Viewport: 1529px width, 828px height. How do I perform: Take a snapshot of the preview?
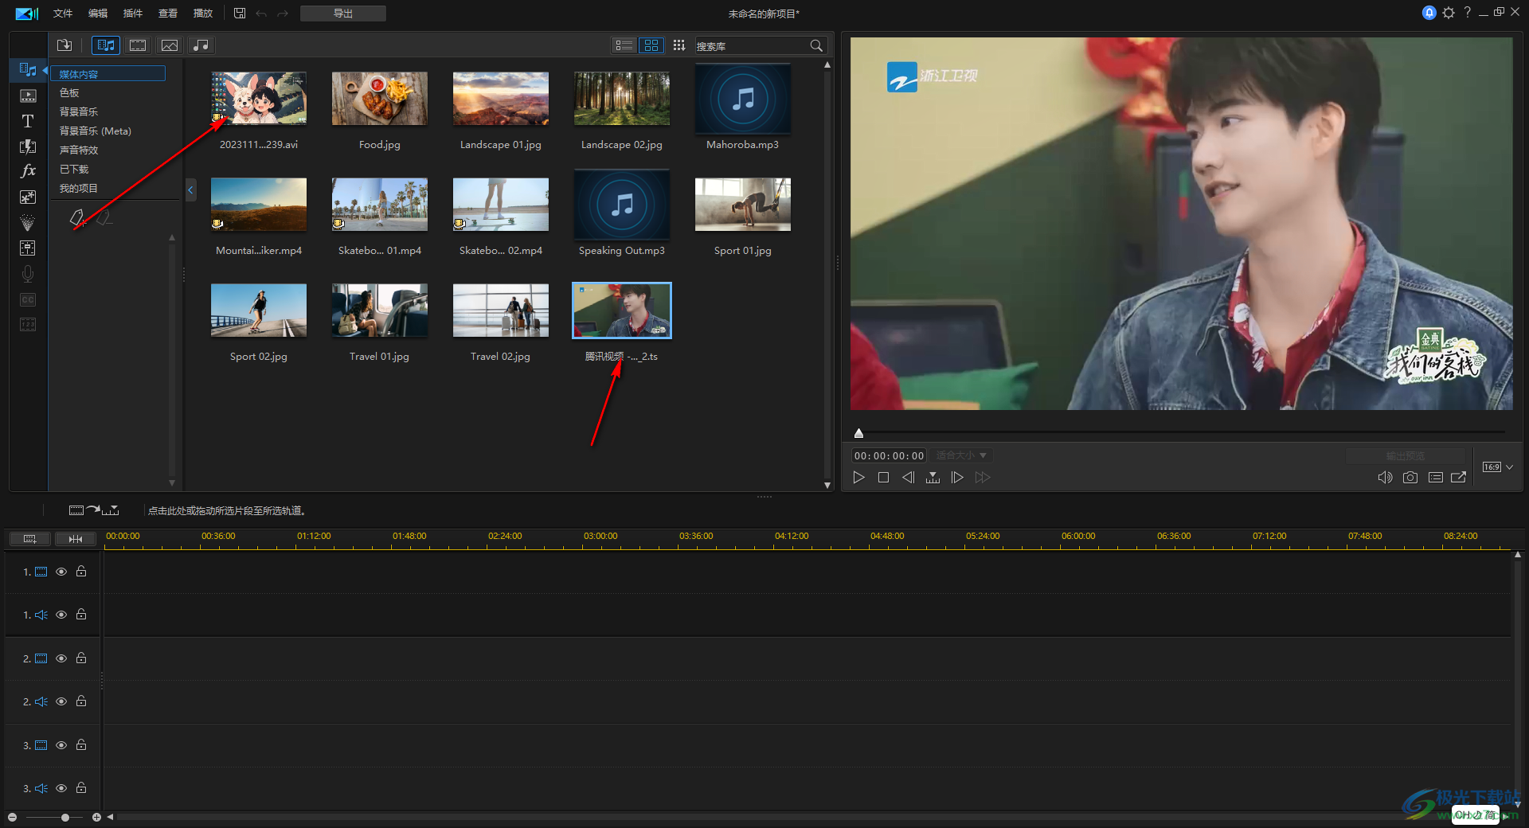1410,477
